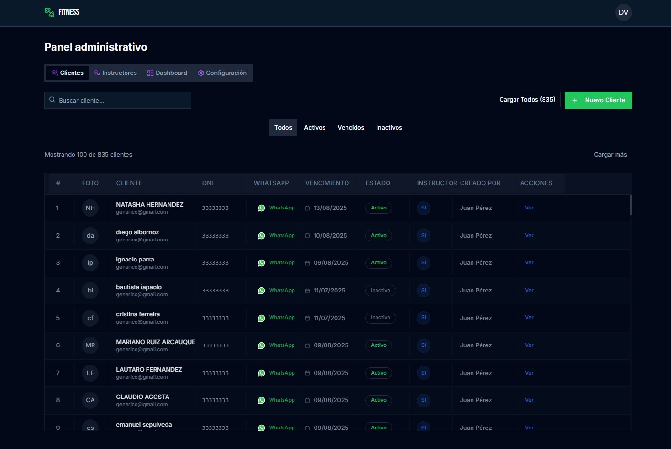This screenshot has height=449, width=671.
Task: Click WhatsApp icon for Natasha Hernandez
Action: pos(262,208)
